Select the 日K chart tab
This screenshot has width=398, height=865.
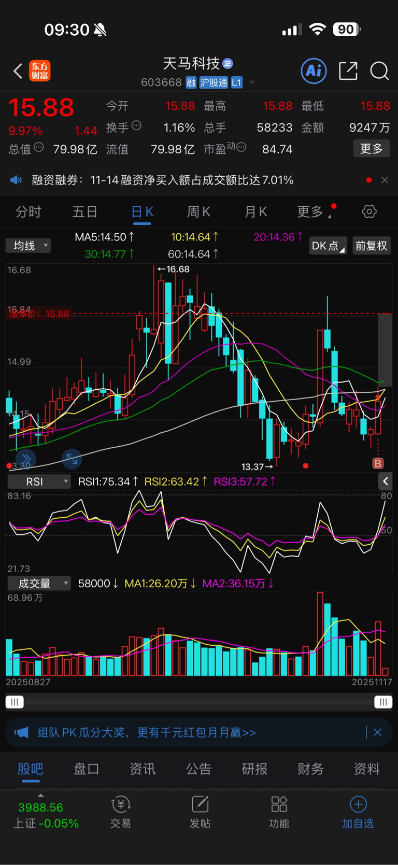(142, 211)
